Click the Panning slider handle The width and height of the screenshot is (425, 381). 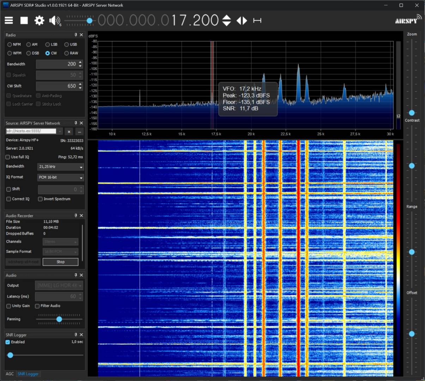click(59, 319)
